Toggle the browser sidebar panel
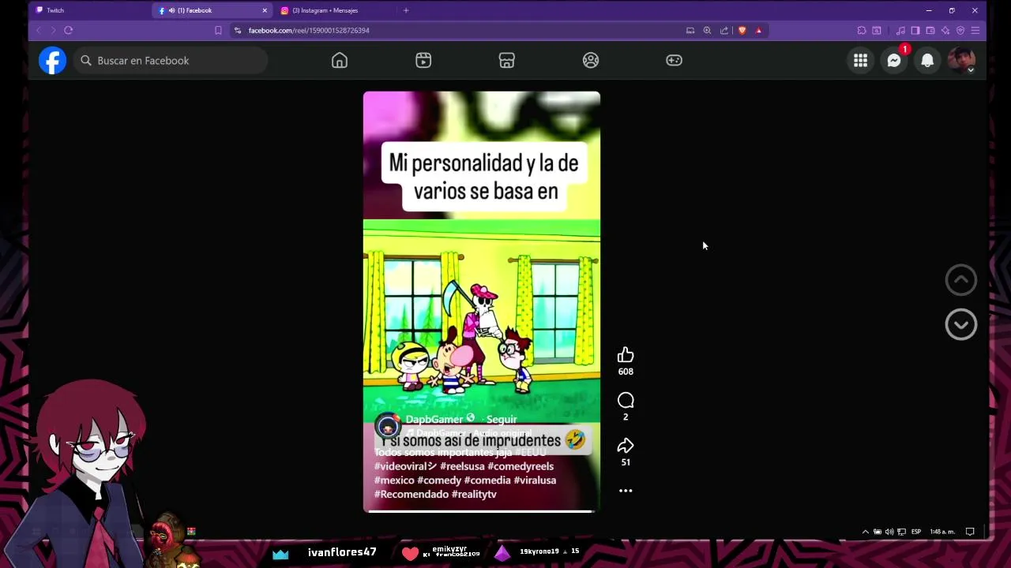Screen dimensions: 1011x568 point(915,30)
